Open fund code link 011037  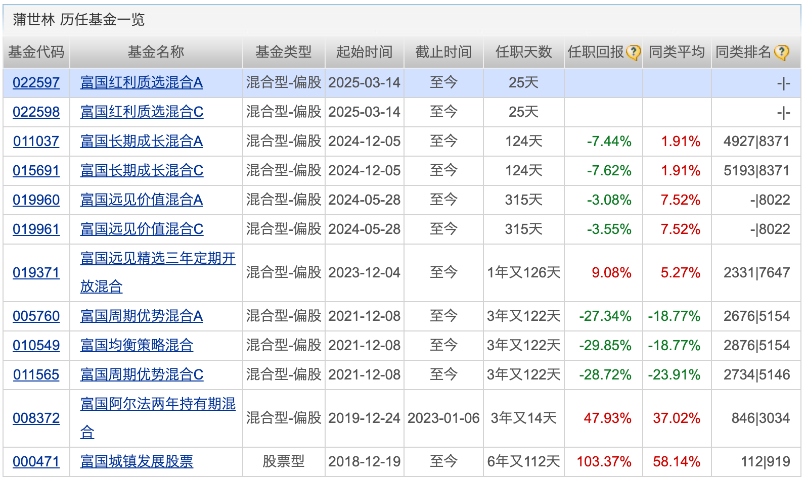click(36, 141)
